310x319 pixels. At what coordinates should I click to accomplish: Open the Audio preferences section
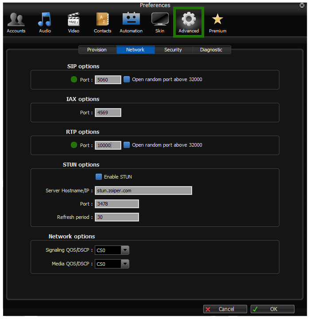45,22
